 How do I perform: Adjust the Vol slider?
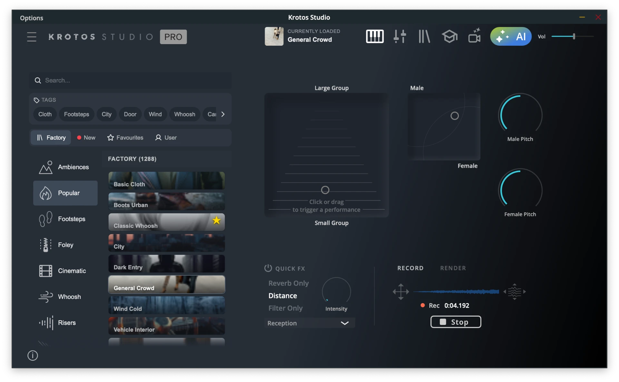(x=573, y=36)
